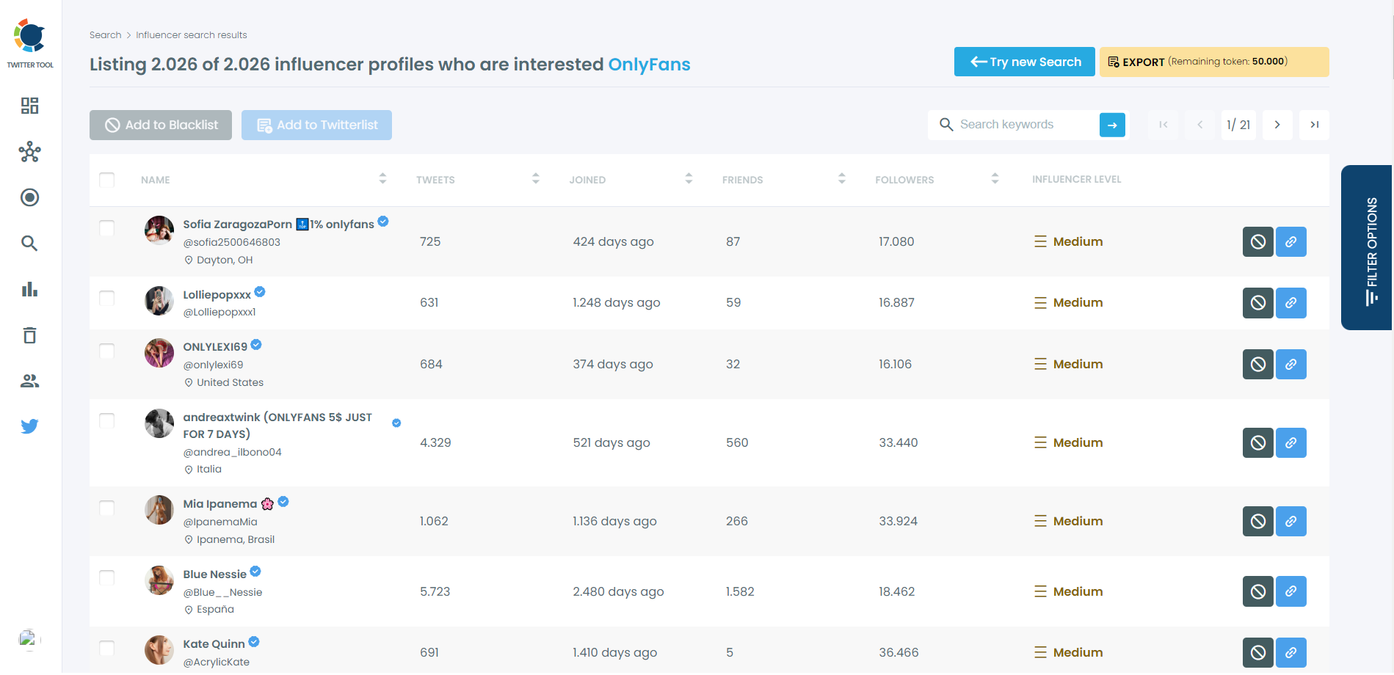Blacklist Blue Nessie using block icon
The height and width of the screenshot is (675, 1394).
point(1257,591)
